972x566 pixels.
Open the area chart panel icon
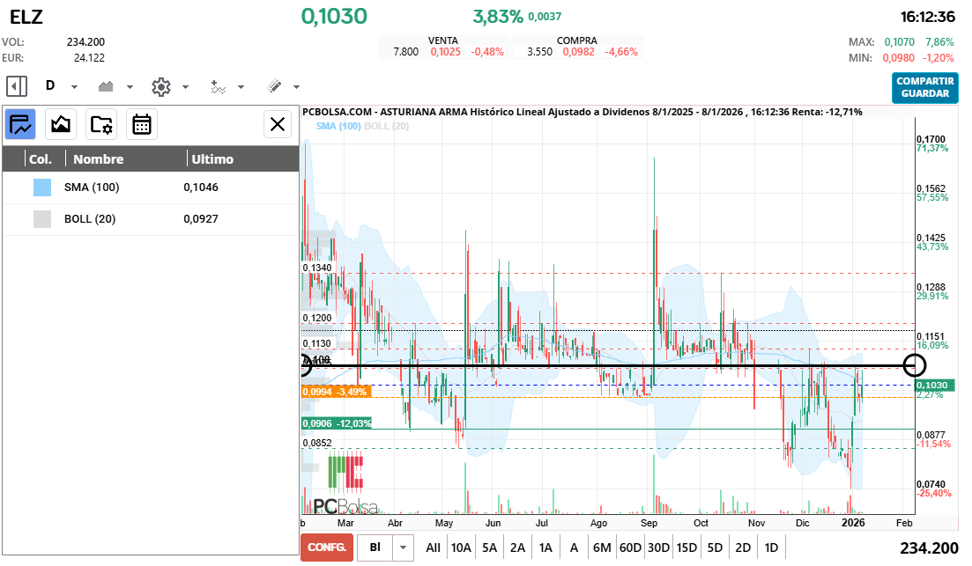pos(61,124)
